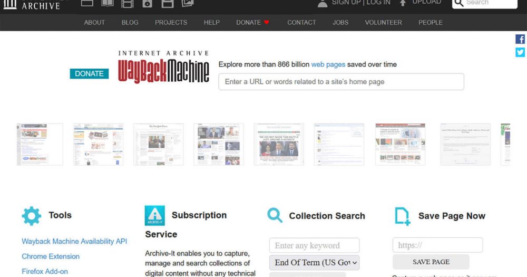Go to PROJECTS in navigation

pyautogui.click(x=171, y=23)
